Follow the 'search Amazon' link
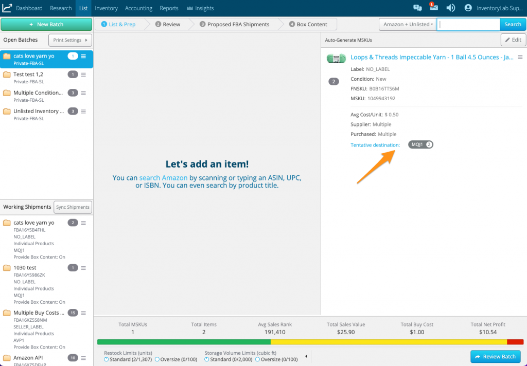 163,178
